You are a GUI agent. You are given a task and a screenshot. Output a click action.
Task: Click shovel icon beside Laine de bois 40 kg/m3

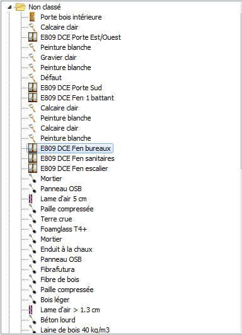pos(33,329)
